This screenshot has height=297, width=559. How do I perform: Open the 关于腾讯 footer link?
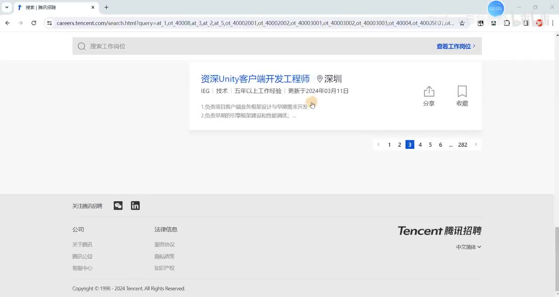(83, 245)
